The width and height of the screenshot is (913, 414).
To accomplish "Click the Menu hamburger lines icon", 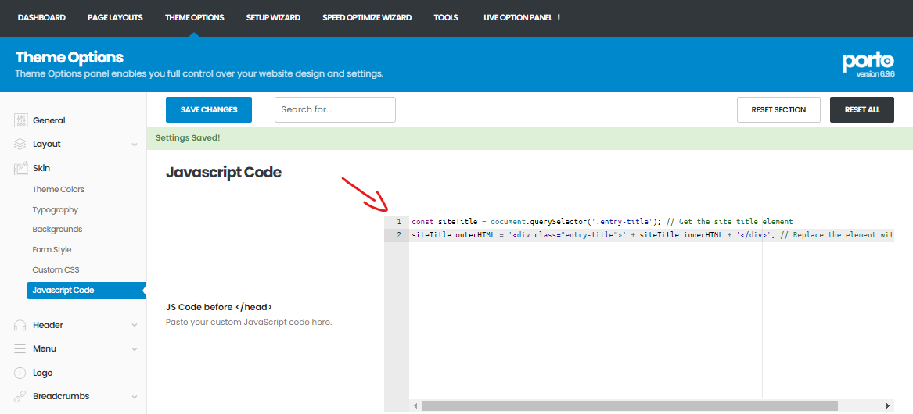I will tap(20, 349).
